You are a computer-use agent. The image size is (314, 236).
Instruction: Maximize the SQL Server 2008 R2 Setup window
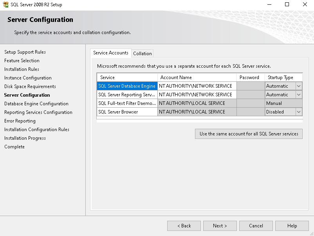point(287,4)
